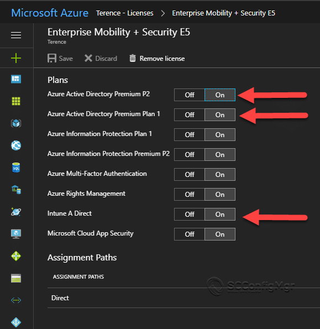Turn off Azure Rights Management

point(190,194)
